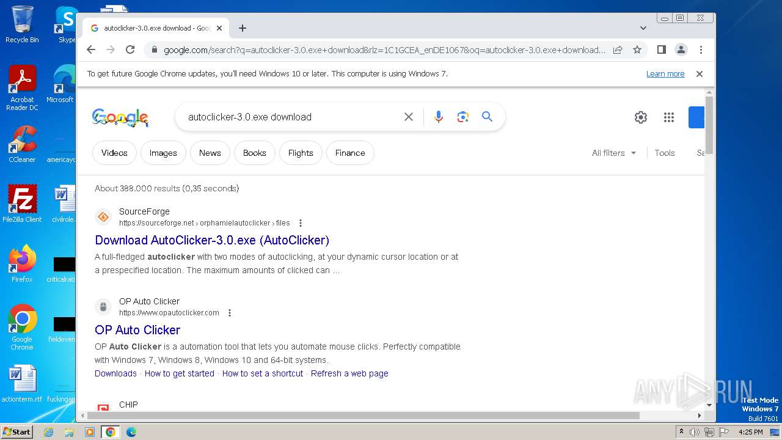Start voice search with microphone
This screenshot has width=782, height=440.
click(x=438, y=117)
